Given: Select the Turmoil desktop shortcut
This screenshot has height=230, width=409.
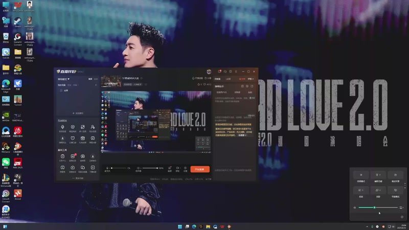Looking at the screenshot, I should (18, 100).
